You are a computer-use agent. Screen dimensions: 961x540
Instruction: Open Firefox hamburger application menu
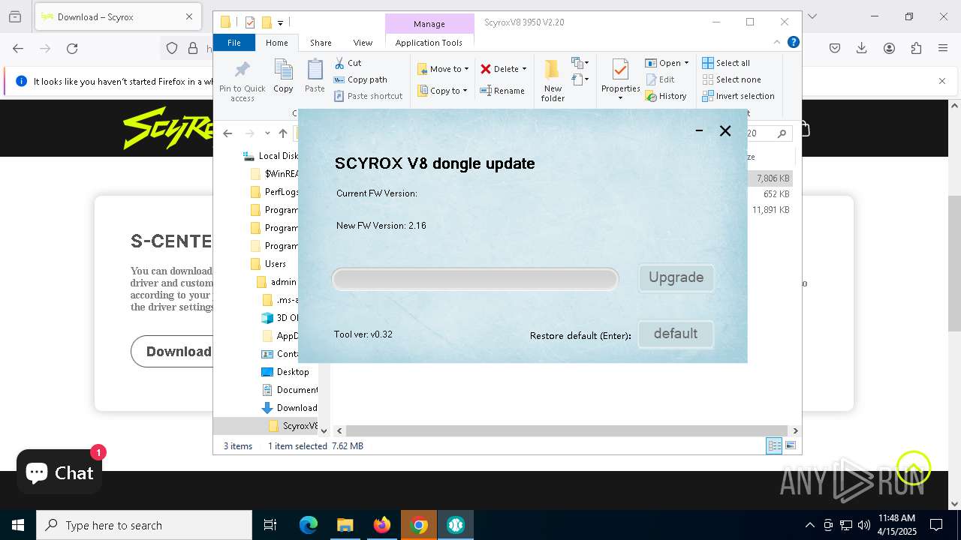943,49
